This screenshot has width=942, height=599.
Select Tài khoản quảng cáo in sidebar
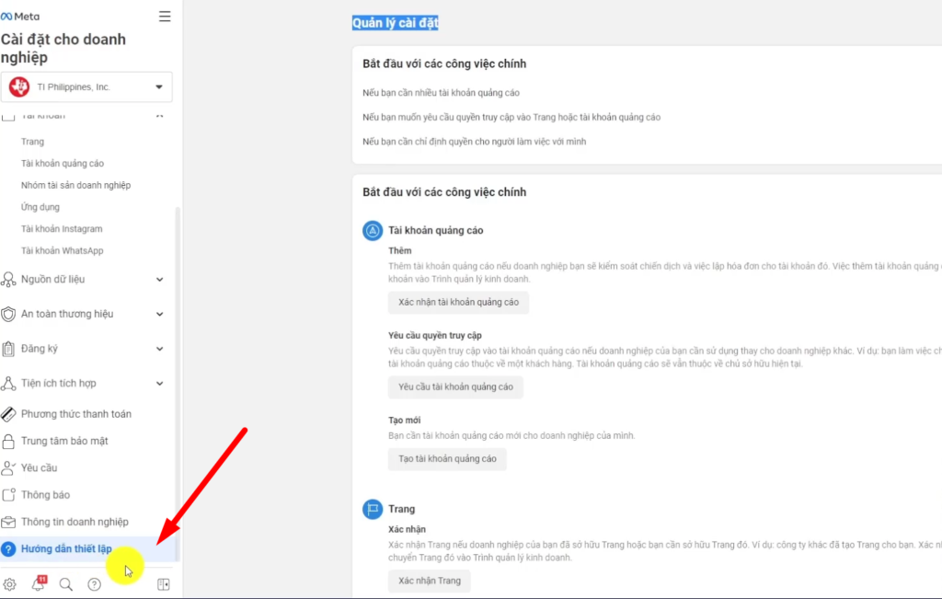click(63, 164)
